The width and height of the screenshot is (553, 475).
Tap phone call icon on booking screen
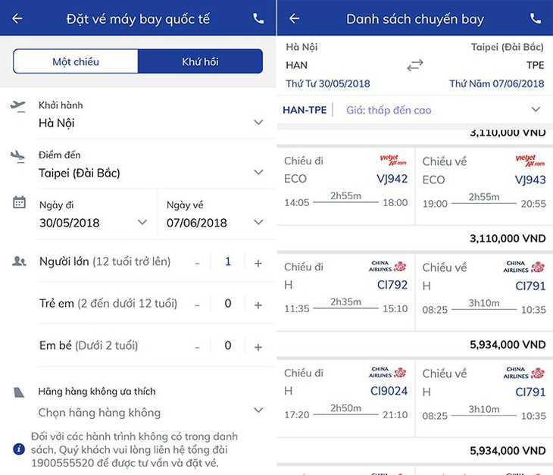click(258, 18)
